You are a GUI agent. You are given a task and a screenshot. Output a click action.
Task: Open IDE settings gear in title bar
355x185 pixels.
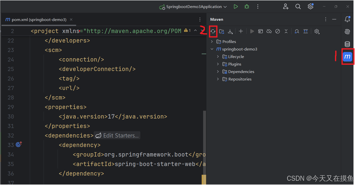click(x=310, y=6)
